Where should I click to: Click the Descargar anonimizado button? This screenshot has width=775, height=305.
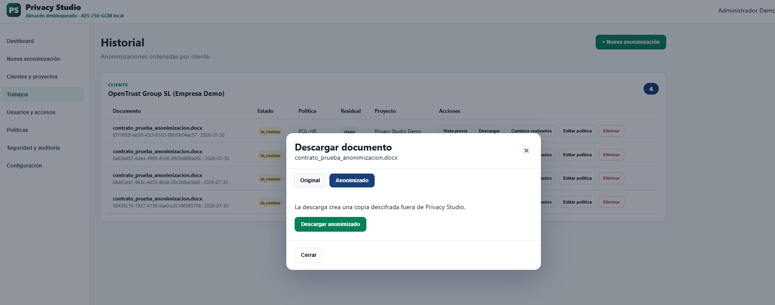(x=330, y=224)
